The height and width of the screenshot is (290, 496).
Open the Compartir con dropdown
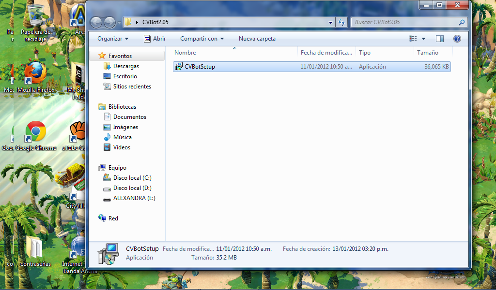click(201, 38)
